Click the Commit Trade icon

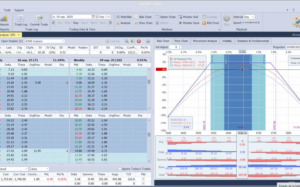tap(39, 21)
